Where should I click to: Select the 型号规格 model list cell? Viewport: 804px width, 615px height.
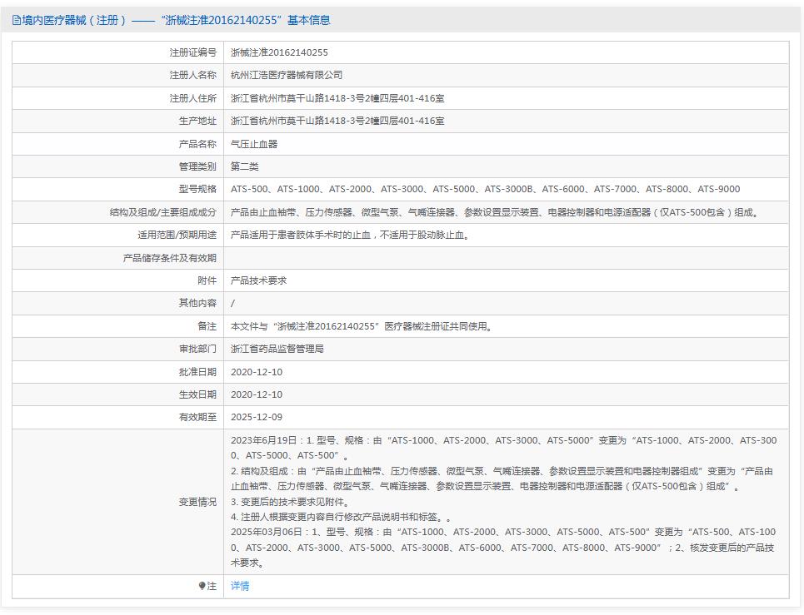coord(485,189)
